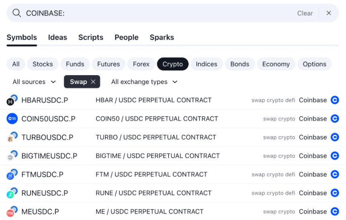Screen dimensions: 346x220
Task: Switch to the Ideas tab
Action: coord(58,37)
